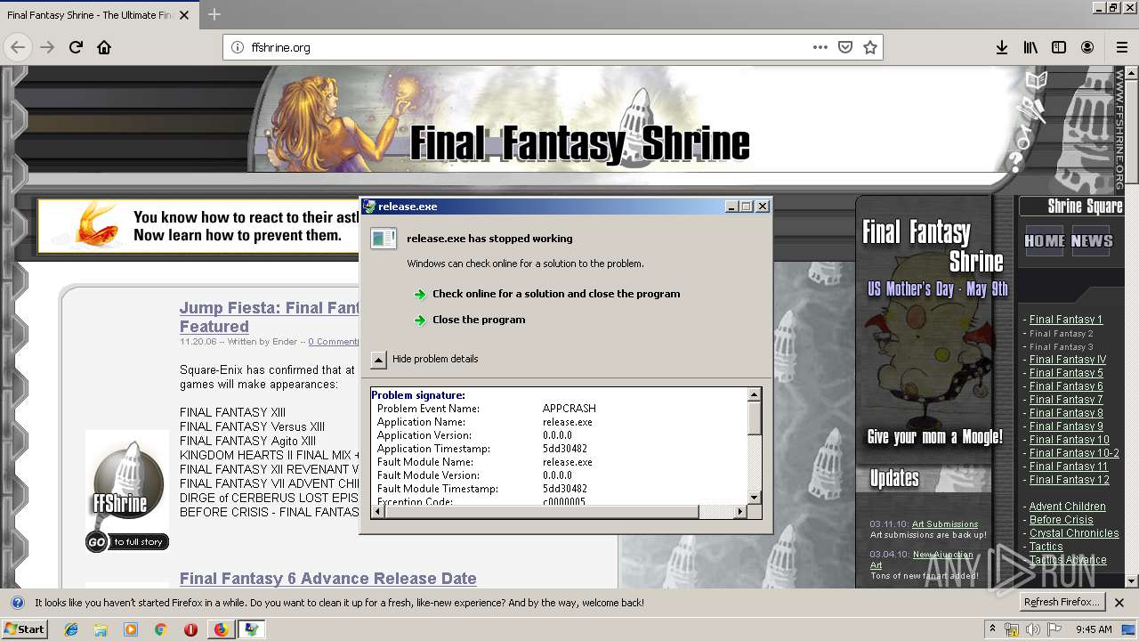Open a new tab with plus button
The image size is (1139, 641).
(x=214, y=14)
